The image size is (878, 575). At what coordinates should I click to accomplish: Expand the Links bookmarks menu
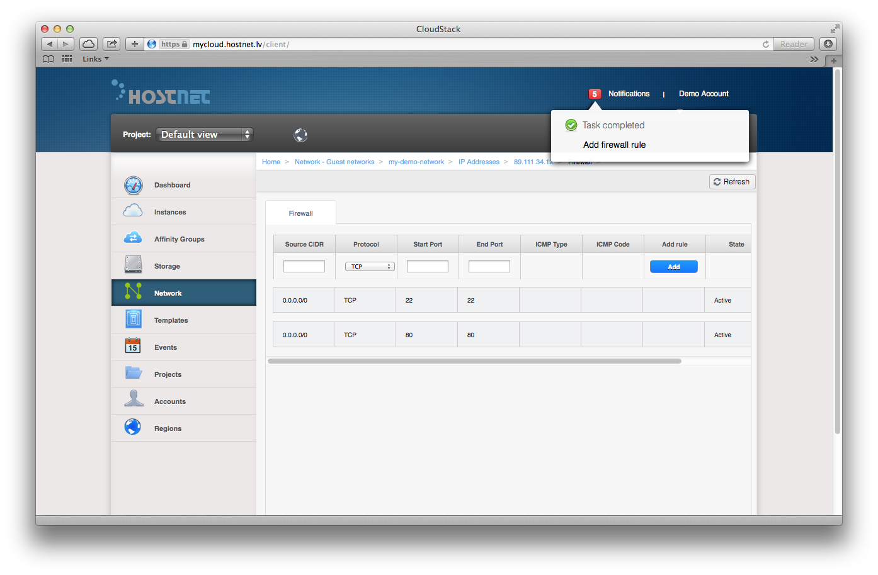click(96, 59)
